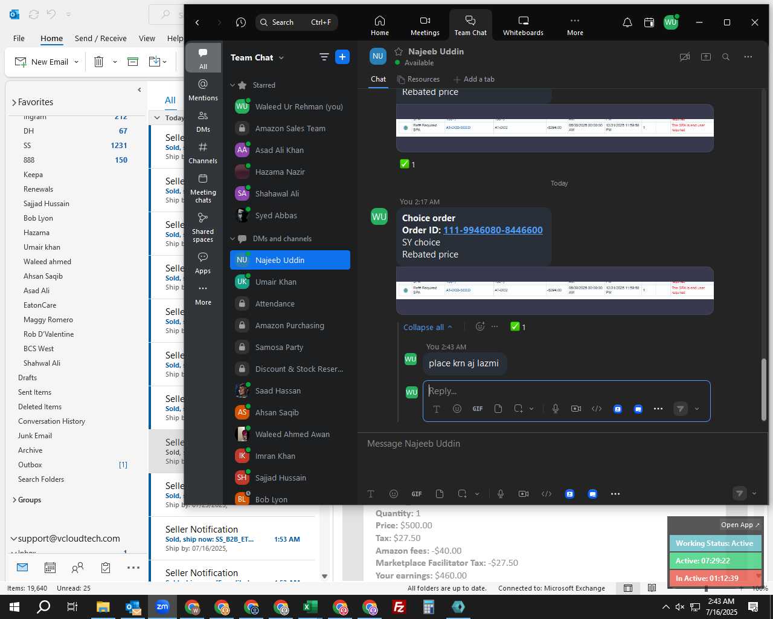The height and width of the screenshot is (619, 773).
Task: Expand Groups in Outlook folder pane
Action: pyautogui.click(x=14, y=500)
